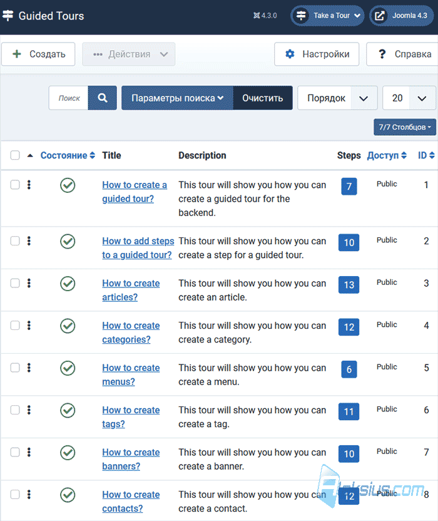Toggle published status of articles tour
The height and width of the screenshot is (521, 438).
pyautogui.click(x=68, y=284)
